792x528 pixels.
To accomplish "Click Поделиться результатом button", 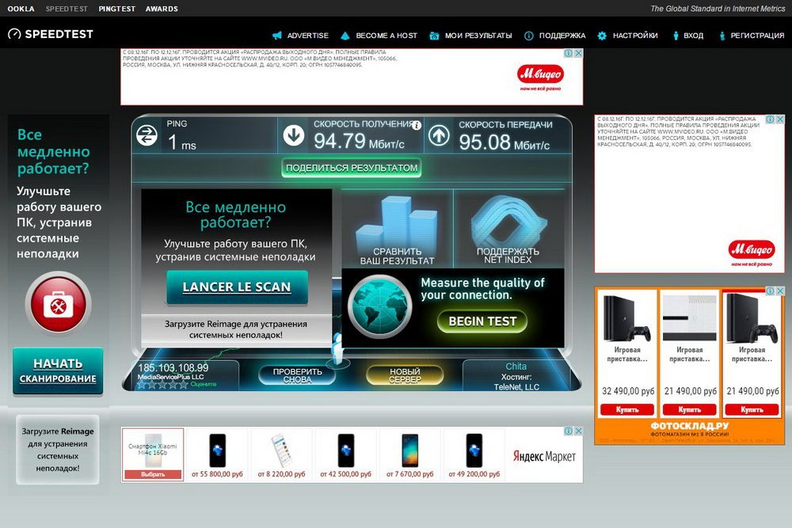I will [x=352, y=168].
